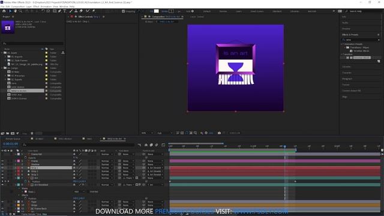
Task: Collapse the Animation Presets group
Action: coord(342,44)
